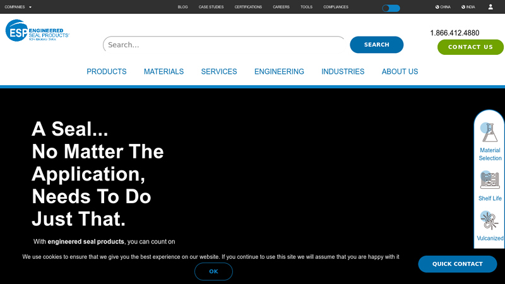Toggle the switch in top bar

(391, 8)
